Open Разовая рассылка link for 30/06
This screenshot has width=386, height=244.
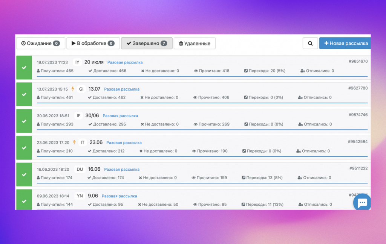coord(120,116)
